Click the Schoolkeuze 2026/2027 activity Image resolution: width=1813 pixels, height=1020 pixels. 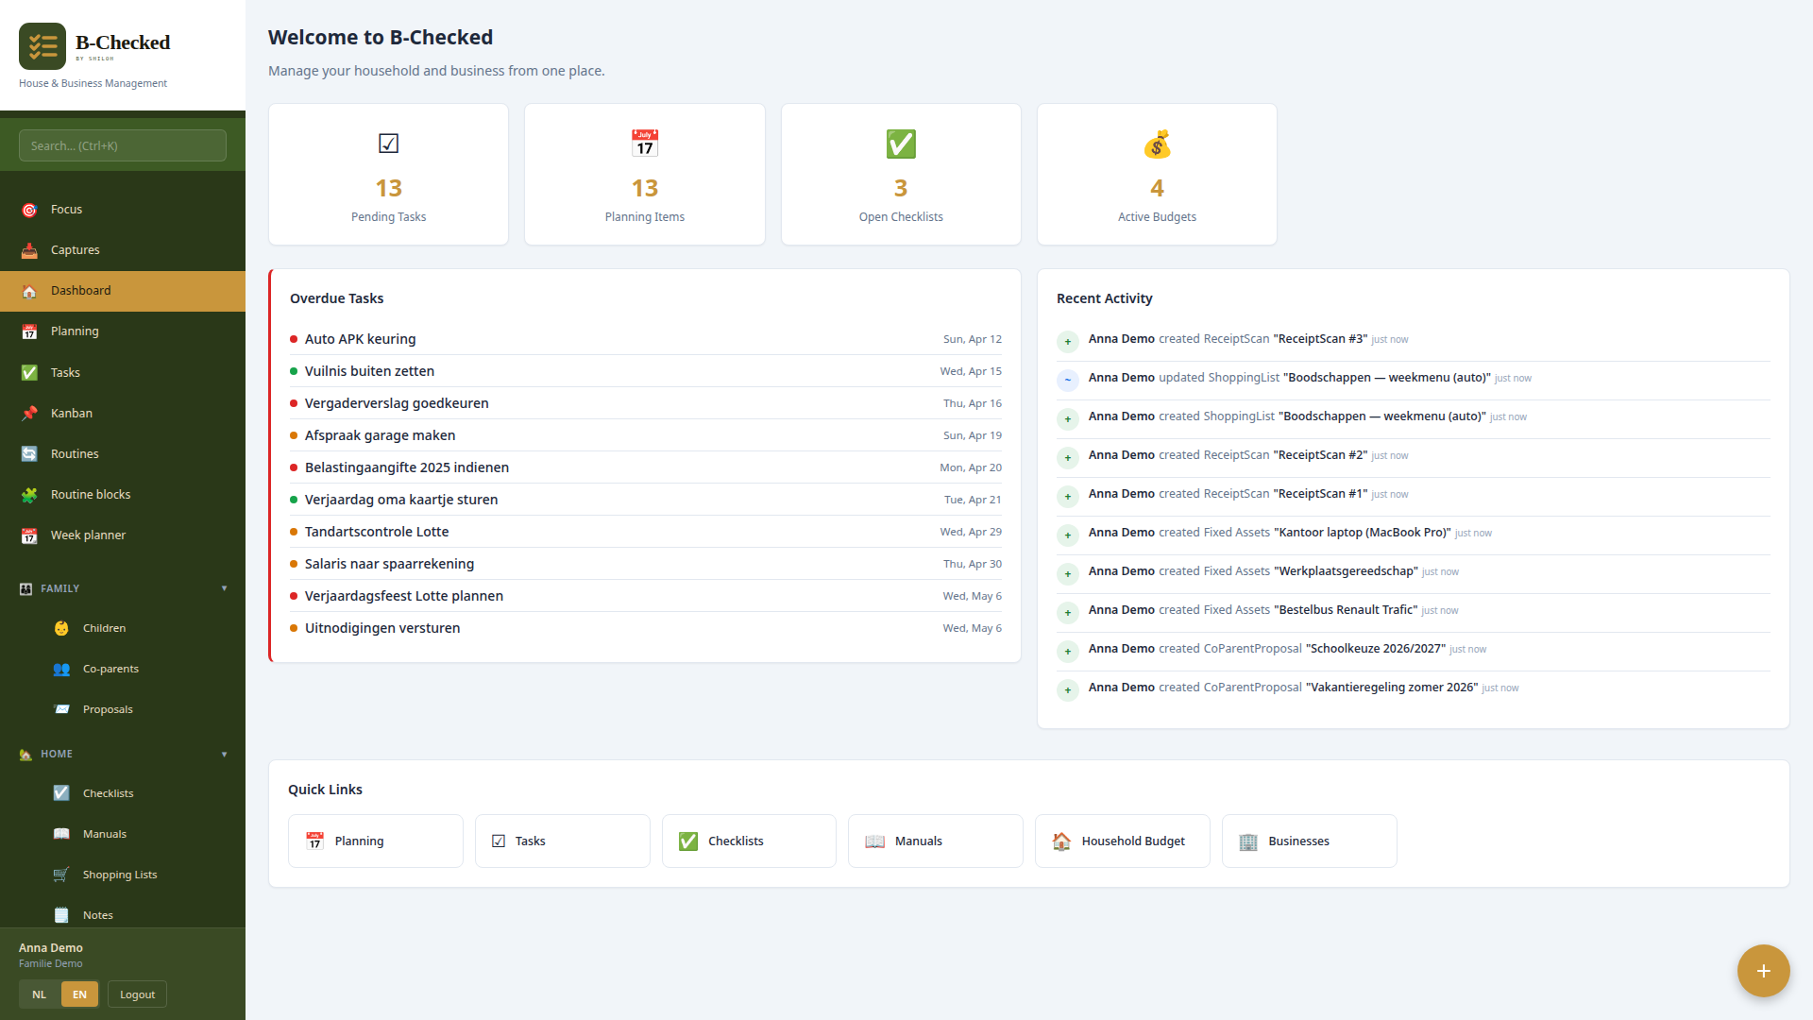click(1414, 650)
